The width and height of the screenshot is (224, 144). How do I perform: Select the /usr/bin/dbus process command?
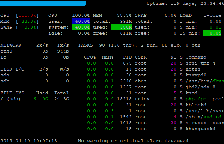click(x=205, y=81)
